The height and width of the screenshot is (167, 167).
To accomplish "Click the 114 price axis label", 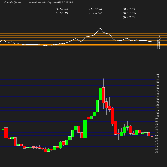I will coord(157,110).
